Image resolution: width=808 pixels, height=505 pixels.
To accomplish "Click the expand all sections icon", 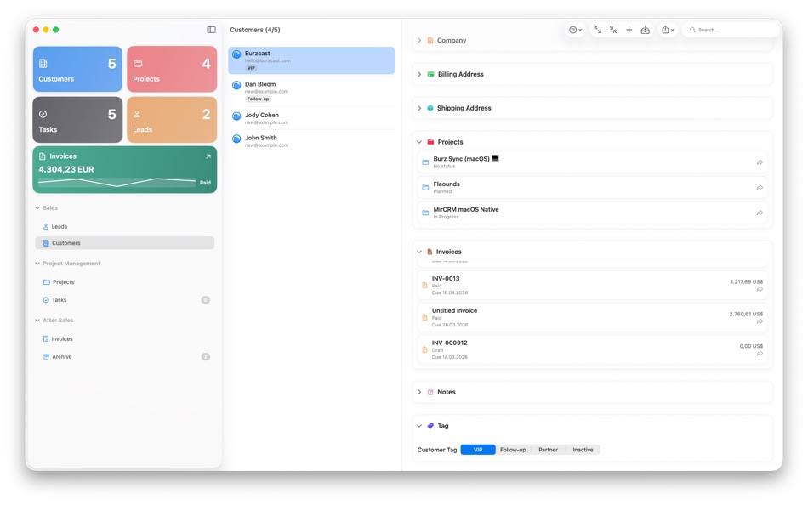I will tap(597, 30).
